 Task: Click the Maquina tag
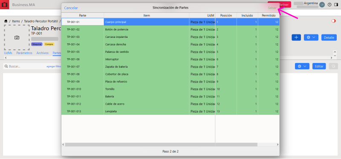pyautogui.click(x=37, y=44)
